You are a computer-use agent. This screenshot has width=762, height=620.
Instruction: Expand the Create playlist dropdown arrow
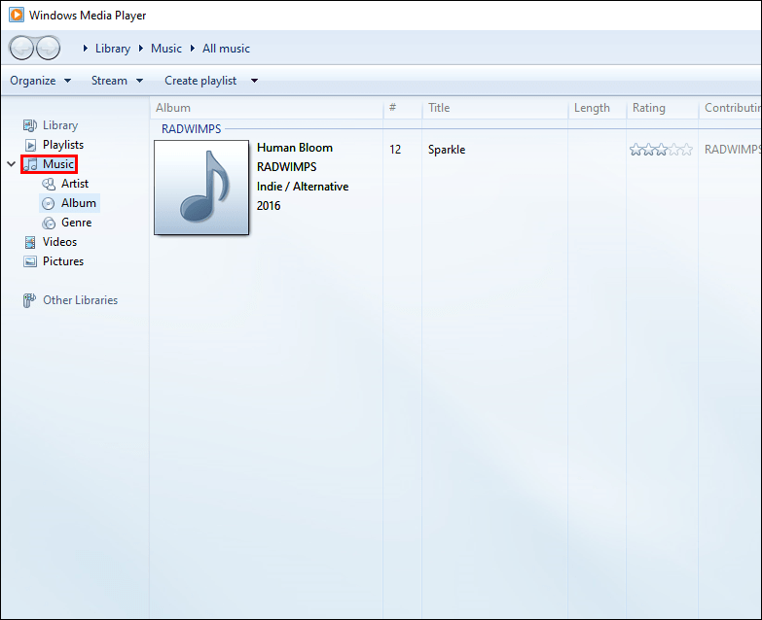pos(254,81)
